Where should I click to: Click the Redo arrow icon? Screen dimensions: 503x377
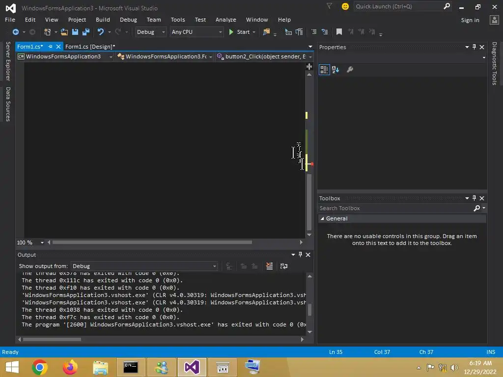click(x=118, y=32)
